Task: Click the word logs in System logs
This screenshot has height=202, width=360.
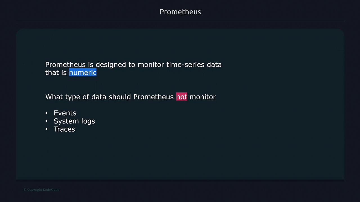Action: pos(87,121)
